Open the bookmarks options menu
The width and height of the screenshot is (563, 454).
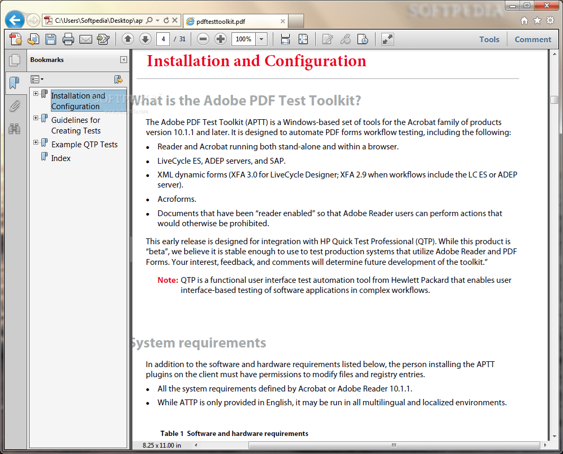[37, 79]
